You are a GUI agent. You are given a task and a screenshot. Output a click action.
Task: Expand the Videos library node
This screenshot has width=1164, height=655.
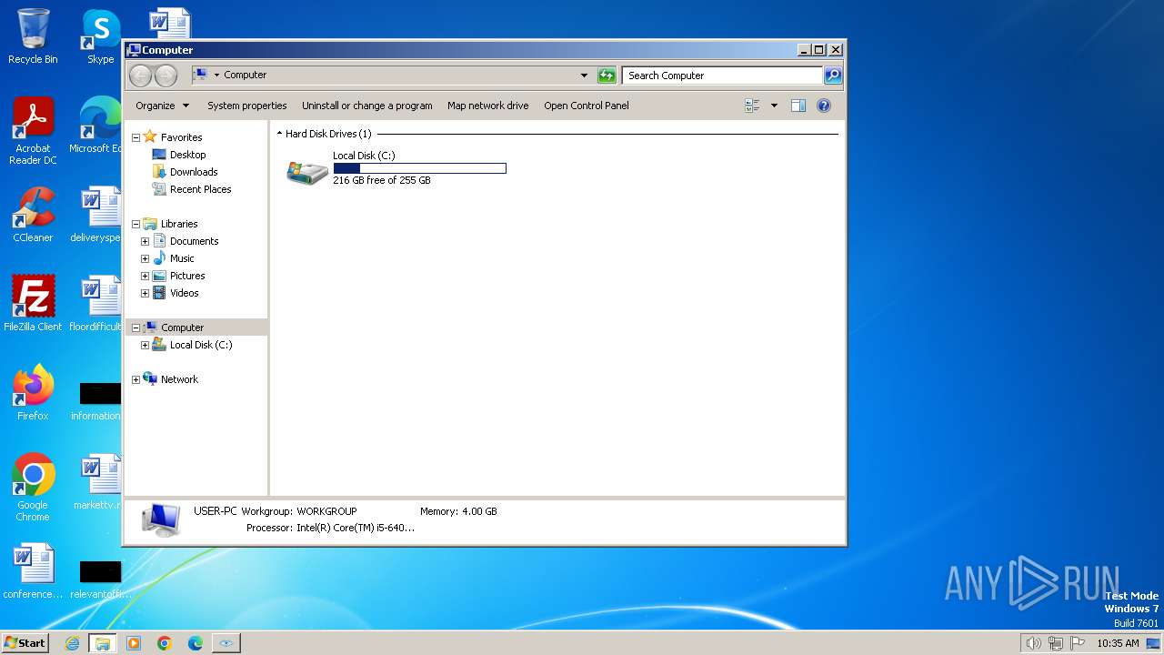pos(145,294)
